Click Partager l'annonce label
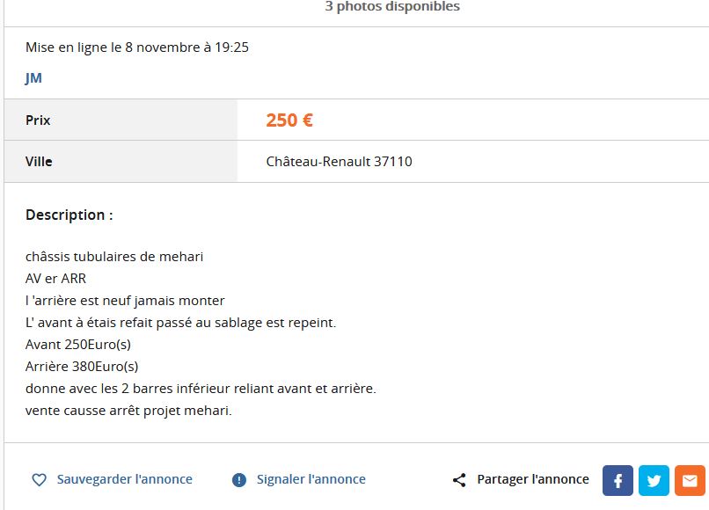This screenshot has width=709, height=510. pyautogui.click(x=533, y=479)
